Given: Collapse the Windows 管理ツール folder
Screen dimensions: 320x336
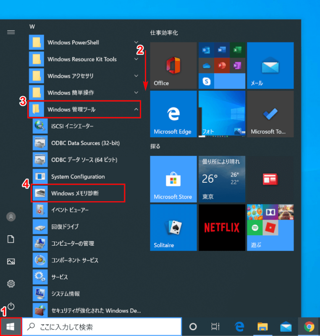Looking at the screenshot, I should point(84,110).
